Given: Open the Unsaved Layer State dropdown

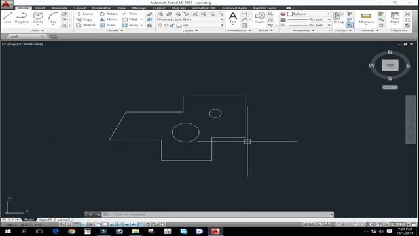Looking at the screenshot, I should coord(190,20).
